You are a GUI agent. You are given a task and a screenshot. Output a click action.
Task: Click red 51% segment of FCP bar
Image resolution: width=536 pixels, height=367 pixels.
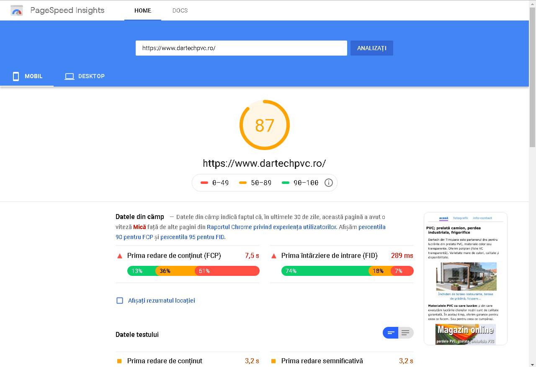(x=227, y=271)
